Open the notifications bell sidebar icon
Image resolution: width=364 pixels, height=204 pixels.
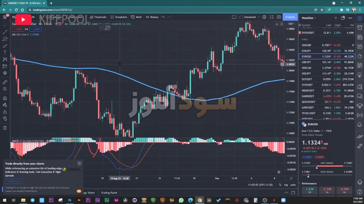click(360, 124)
